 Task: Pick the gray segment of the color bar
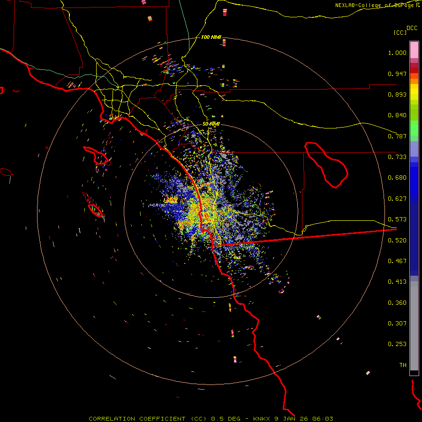point(414,326)
